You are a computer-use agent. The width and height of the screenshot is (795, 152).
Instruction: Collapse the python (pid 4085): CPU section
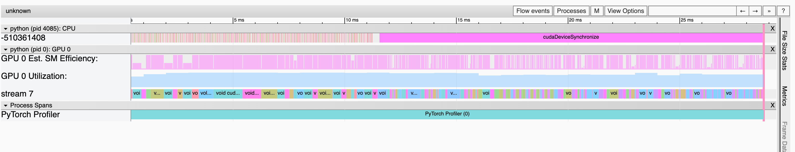pos(5,29)
